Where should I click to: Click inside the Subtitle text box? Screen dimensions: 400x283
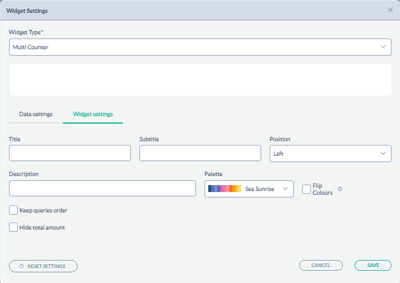click(200, 153)
